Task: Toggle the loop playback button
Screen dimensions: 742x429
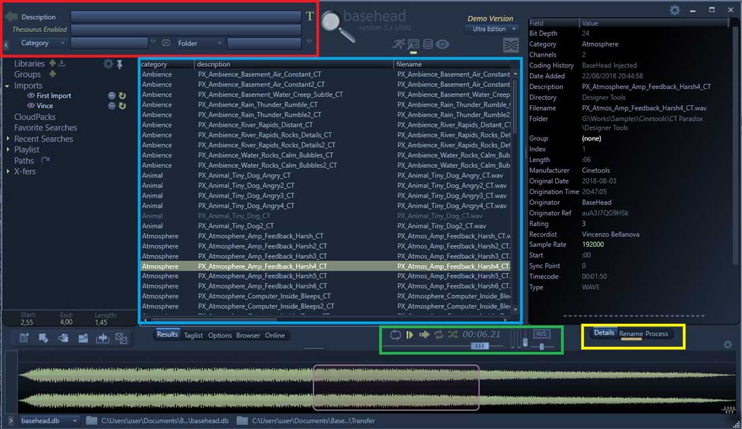Action: (x=395, y=335)
